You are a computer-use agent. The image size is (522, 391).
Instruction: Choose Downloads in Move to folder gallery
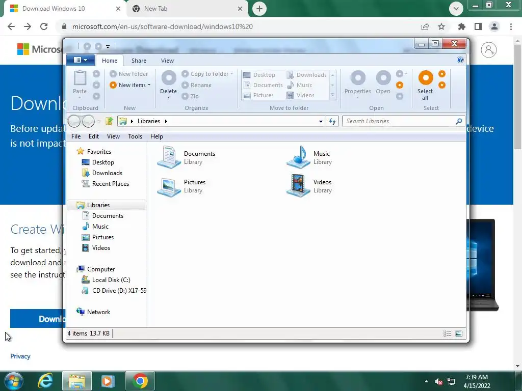[306, 75]
